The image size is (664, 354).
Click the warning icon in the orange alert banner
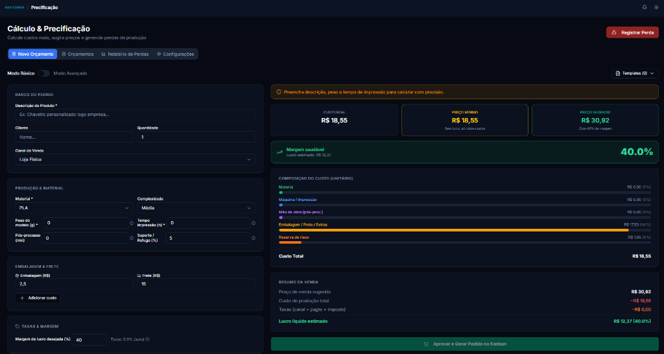[x=279, y=92]
